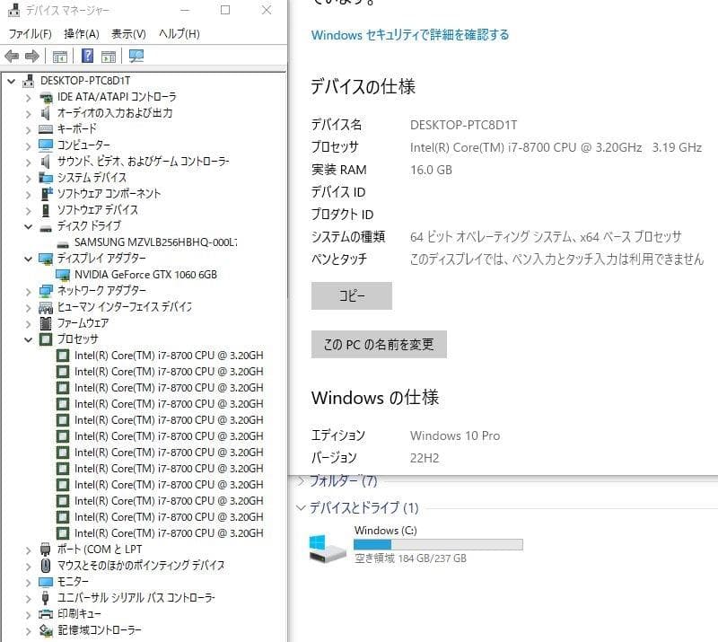Viewport: 718px width, 642px height.
Task: Collapse the プロセッサ category
Action: [27, 339]
